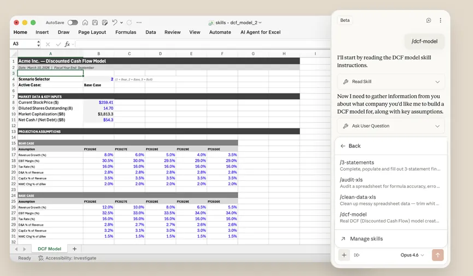Viewport: 473px width, 276px height.
Task: Choose the /audit-xls skill
Action: [390, 183]
